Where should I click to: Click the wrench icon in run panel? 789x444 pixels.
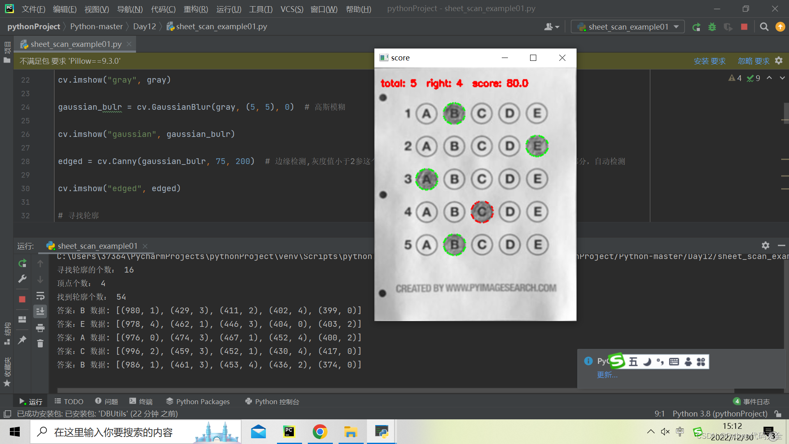click(x=22, y=279)
